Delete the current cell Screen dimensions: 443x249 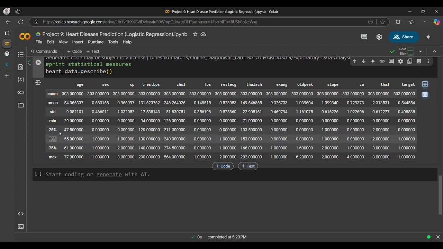click(419, 61)
